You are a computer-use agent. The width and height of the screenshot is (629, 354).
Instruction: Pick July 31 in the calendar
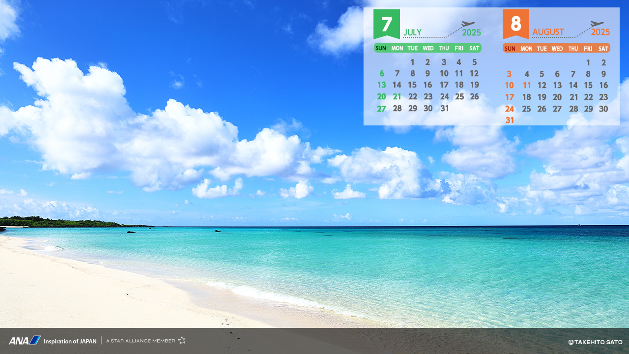pyautogui.click(x=444, y=109)
